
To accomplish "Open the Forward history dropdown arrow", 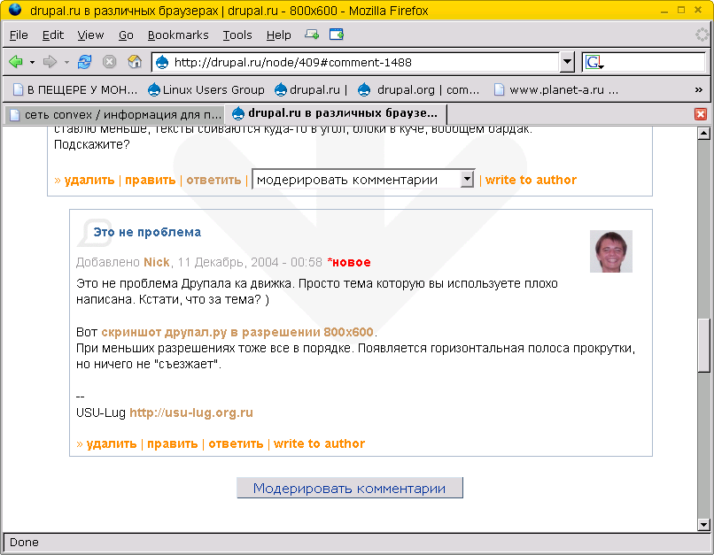I will coord(66,62).
